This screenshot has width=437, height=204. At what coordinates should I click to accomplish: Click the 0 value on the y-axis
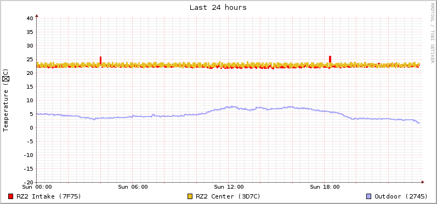point(31,127)
